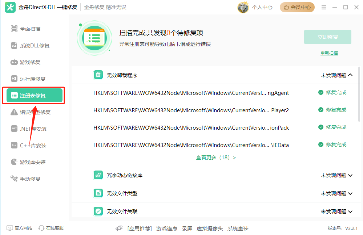
Task: Click the .NET library install icon
Action: click(x=14, y=129)
